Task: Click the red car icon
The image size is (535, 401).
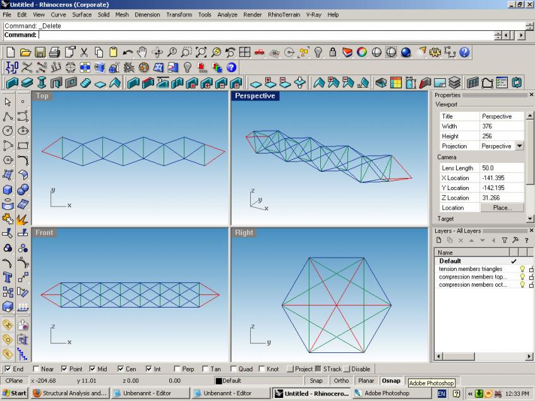Action: click(x=260, y=52)
